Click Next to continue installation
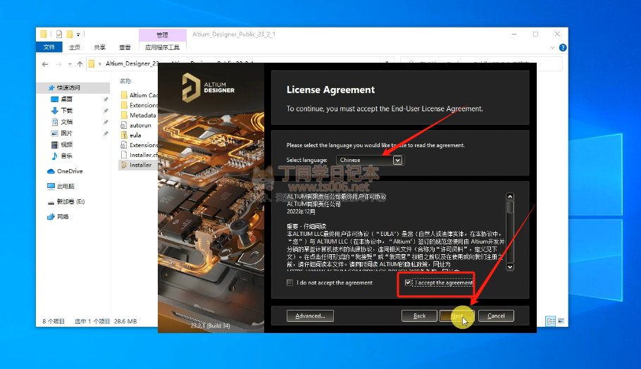The width and height of the screenshot is (641, 369). click(x=456, y=316)
